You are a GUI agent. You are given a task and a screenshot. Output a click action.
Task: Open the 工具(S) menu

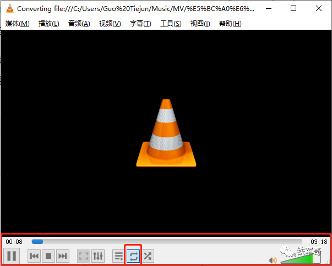[x=171, y=24]
